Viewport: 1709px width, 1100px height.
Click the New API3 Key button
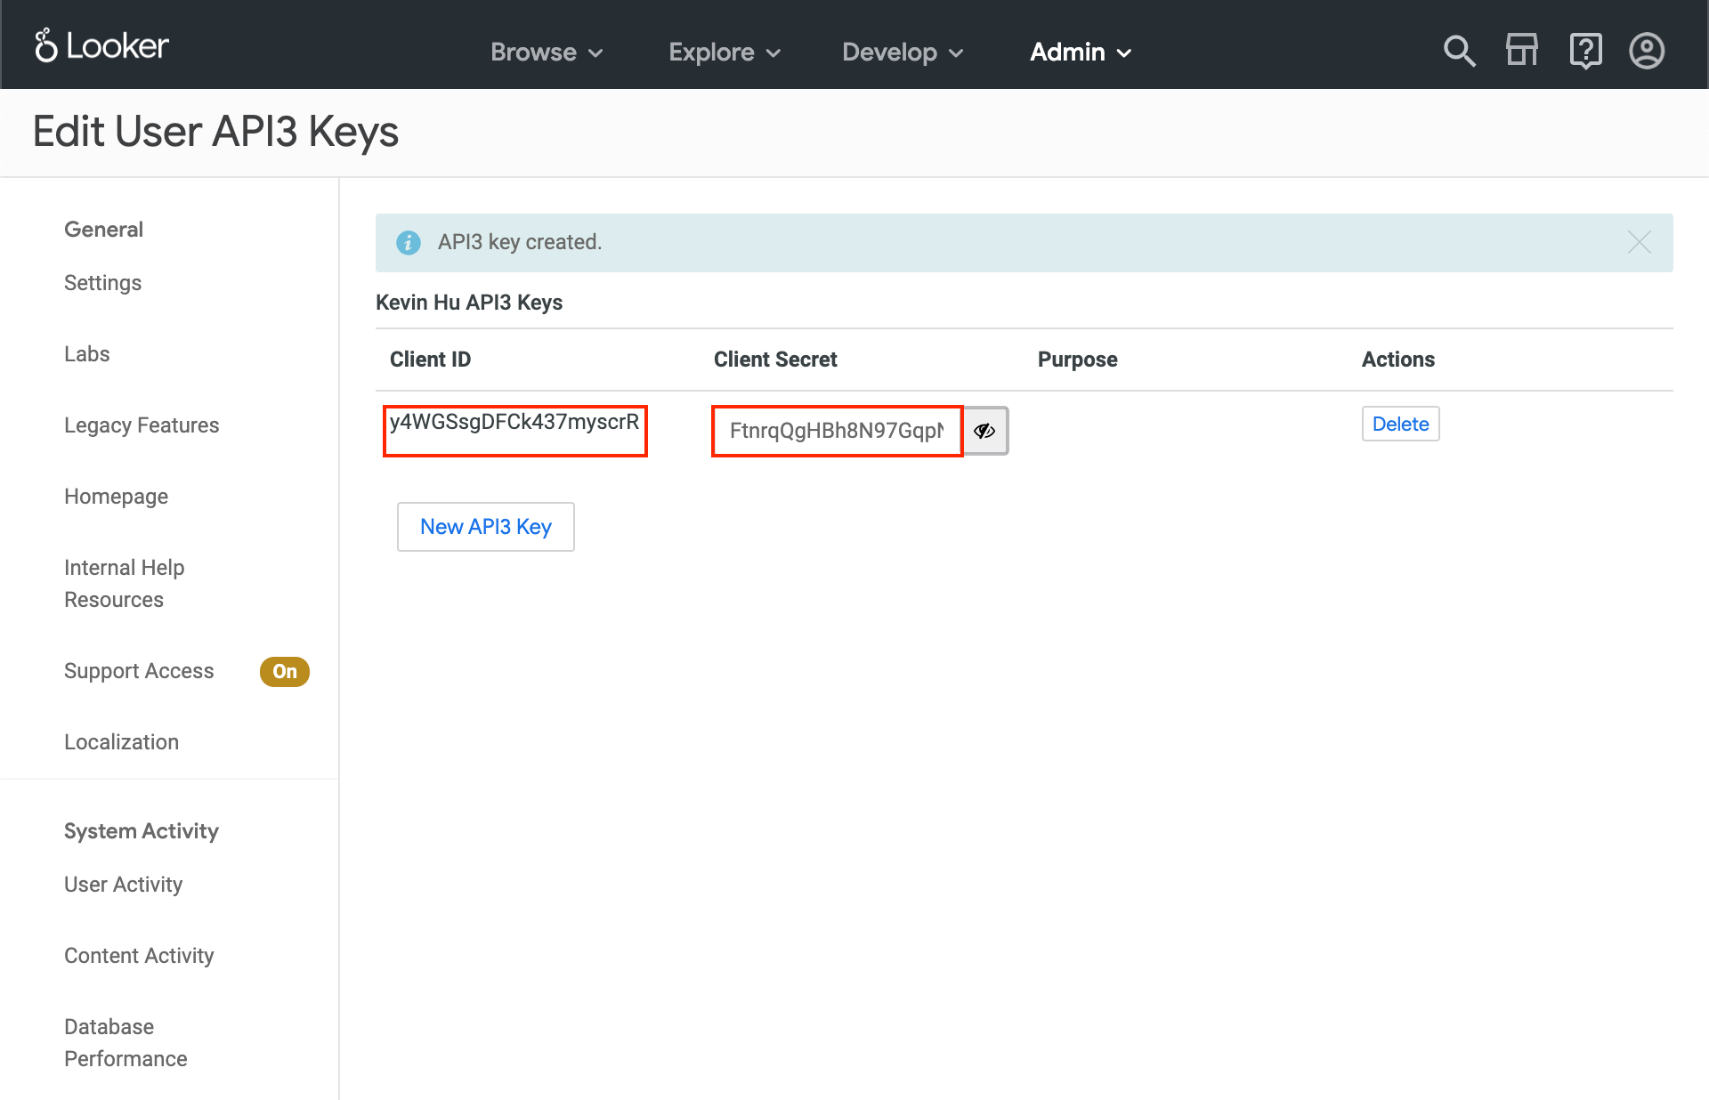[x=486, y=527]
